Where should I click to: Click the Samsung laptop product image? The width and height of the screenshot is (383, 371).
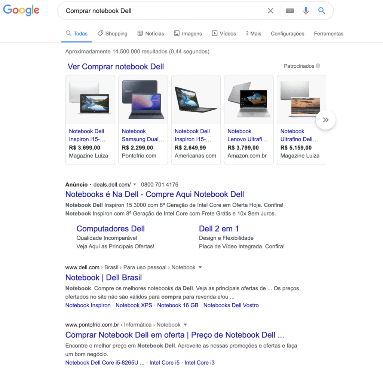143,100
